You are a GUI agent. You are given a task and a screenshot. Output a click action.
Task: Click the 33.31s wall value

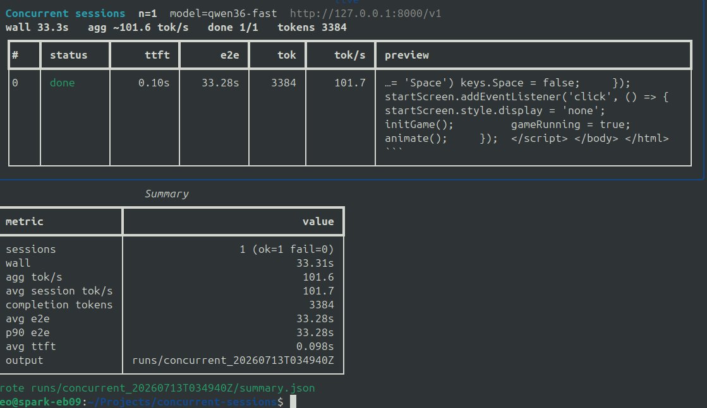[315, 263]
